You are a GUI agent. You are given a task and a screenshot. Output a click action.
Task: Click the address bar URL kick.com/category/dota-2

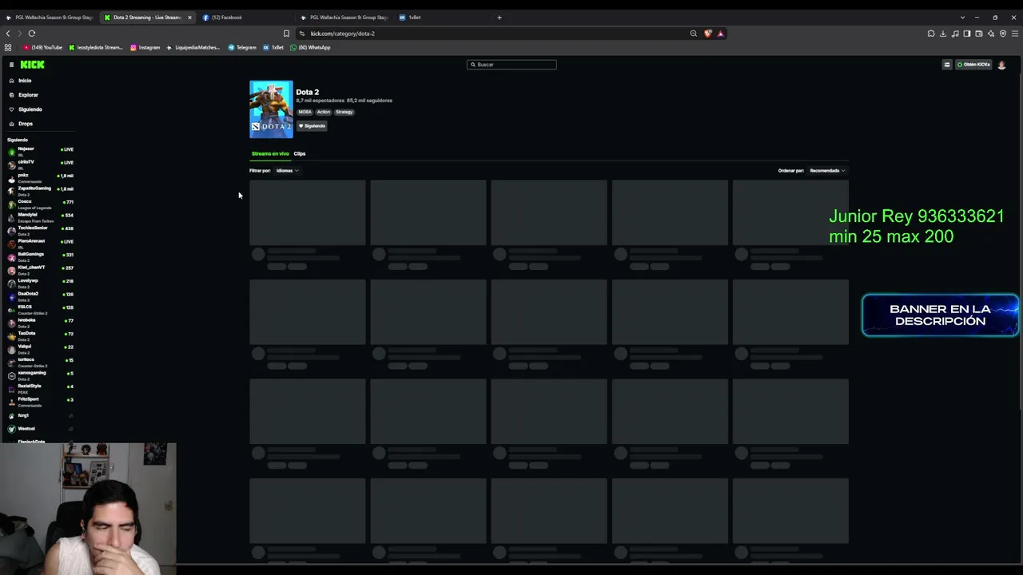tap(343, 34)
